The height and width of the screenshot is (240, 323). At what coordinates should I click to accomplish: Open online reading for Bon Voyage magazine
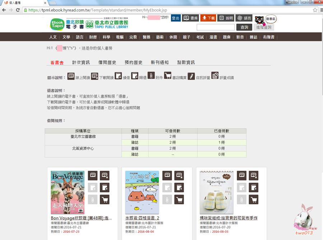pyautogui.click(x=93, y=175)
